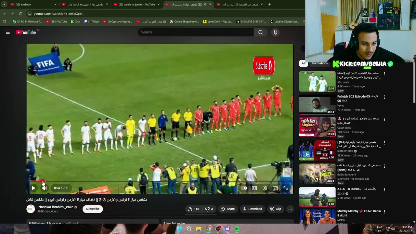Open the player settings gear
Image resolution: width=416 pixels, height=234 pixels.
(x=265, y=188)
